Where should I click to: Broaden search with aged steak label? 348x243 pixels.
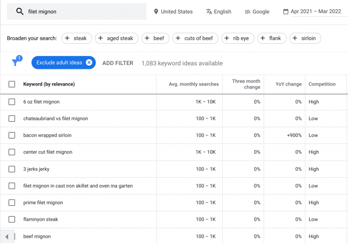coord(120,38)
